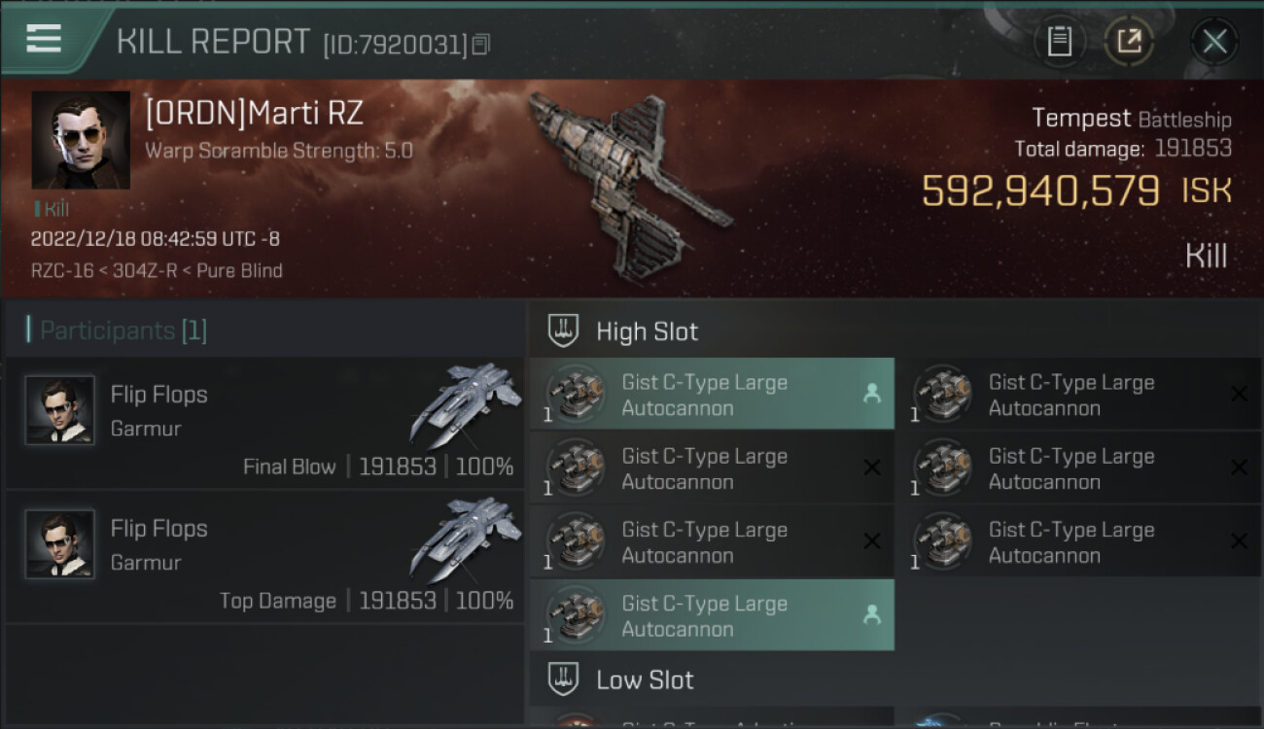Select the first highlighted Gist C-Type Large Autocannon
Image resolution: width=1264 pixels, height=729 pixels.
[712, 394]
